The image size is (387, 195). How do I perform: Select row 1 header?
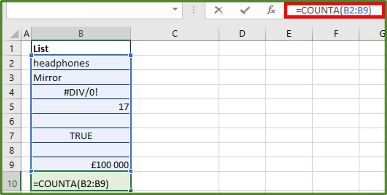point(13,48)
